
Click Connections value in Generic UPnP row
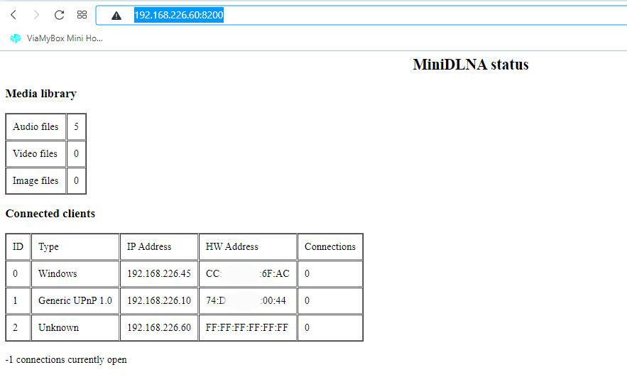click(330, 301)
